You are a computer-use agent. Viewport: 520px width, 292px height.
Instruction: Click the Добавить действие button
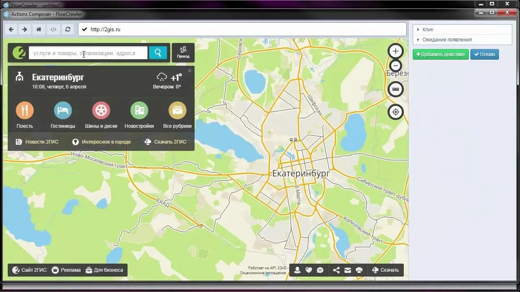coord(441,54)
